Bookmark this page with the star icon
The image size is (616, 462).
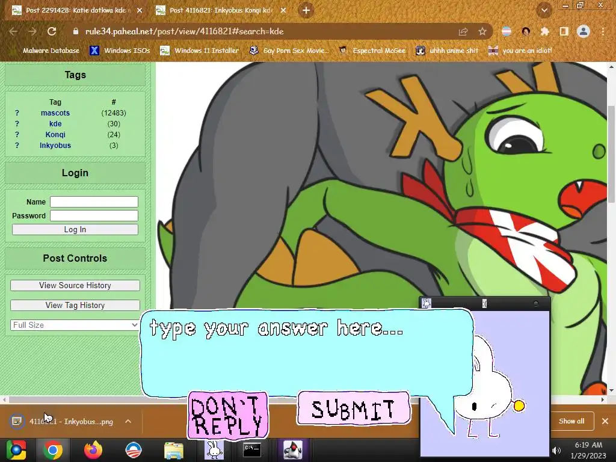click(482, 31)
